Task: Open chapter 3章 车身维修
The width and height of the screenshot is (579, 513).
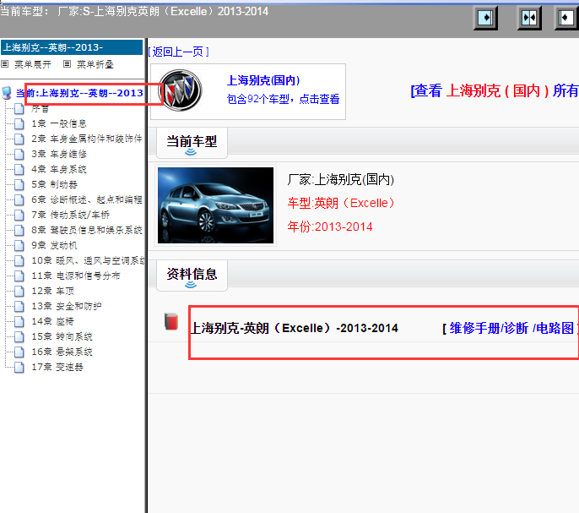Action: point(59,154)
